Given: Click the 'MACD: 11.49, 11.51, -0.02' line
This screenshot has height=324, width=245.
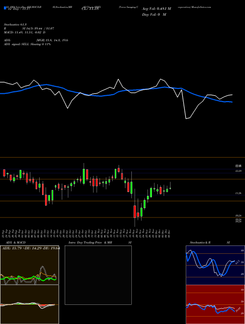Looking at the screenshot, I should [x=24, y=32].
